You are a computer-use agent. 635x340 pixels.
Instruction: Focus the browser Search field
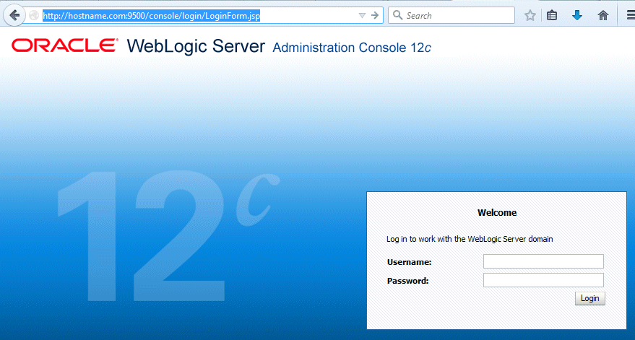tap(451, 15)
